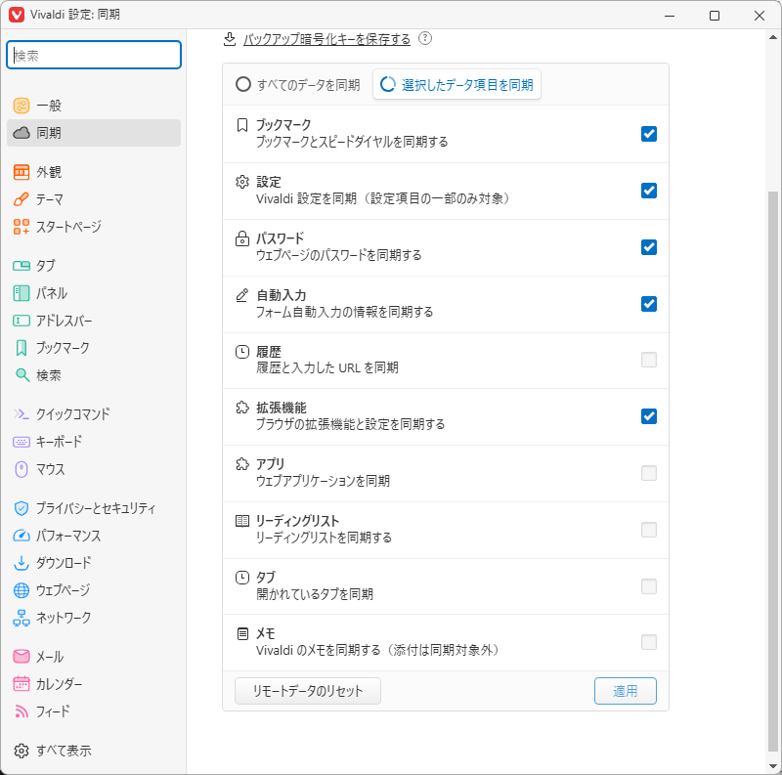Click バックアップ暗号化キーを保存する link

coord(326,39)
